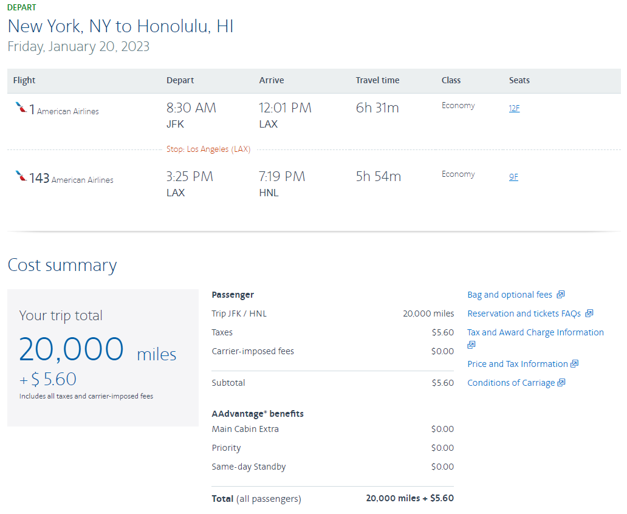Screen dimensions: 627x514
Task: Click external-link icon after Price and Tax Information
Action: [575, 363]
